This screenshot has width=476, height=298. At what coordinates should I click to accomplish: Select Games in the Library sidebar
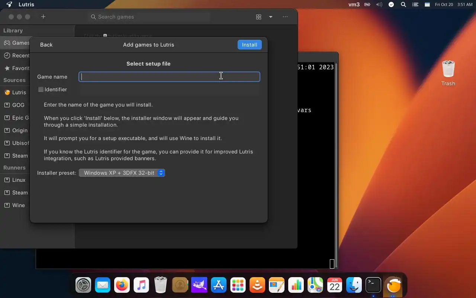coord(16,43)
